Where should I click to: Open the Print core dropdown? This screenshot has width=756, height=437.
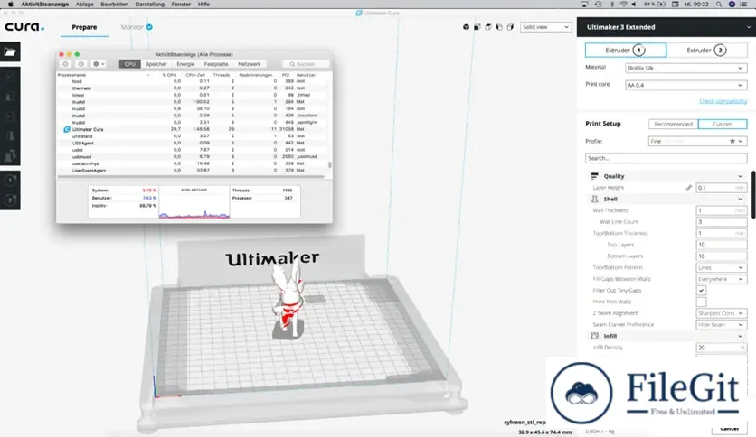click(685, 85)
